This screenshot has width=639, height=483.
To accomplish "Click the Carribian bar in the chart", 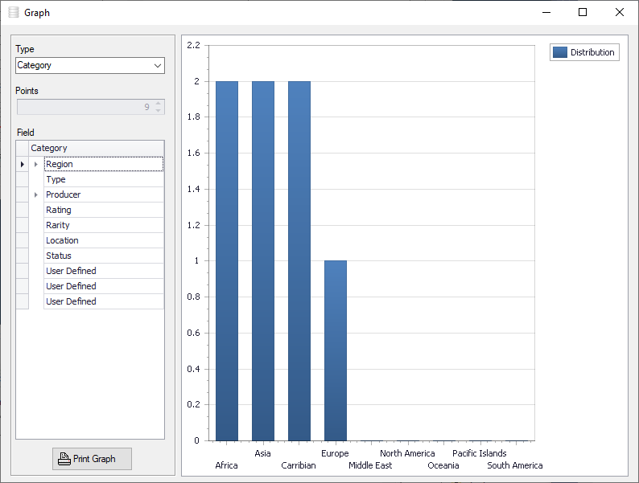I will click(299, 261).
